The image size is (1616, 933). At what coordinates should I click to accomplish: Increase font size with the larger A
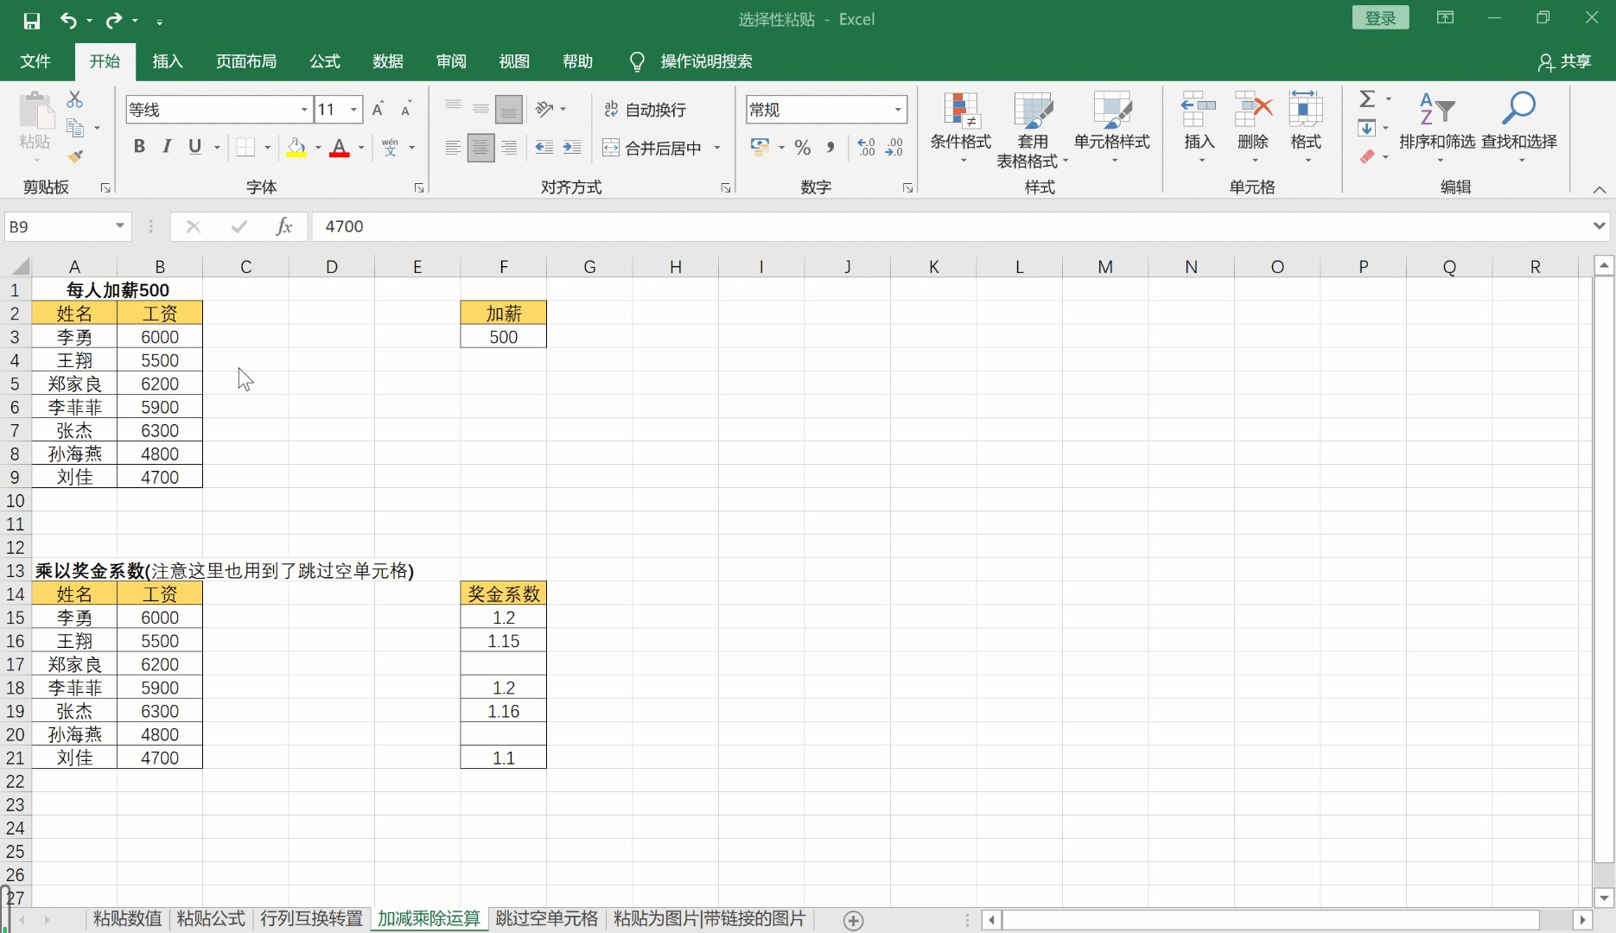click(x=378, y=109)
